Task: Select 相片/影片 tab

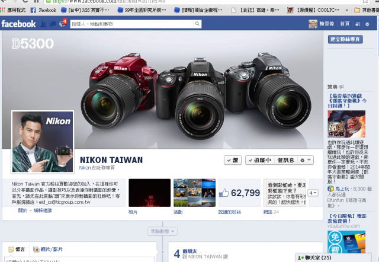Action: click(x=48, y=249)
